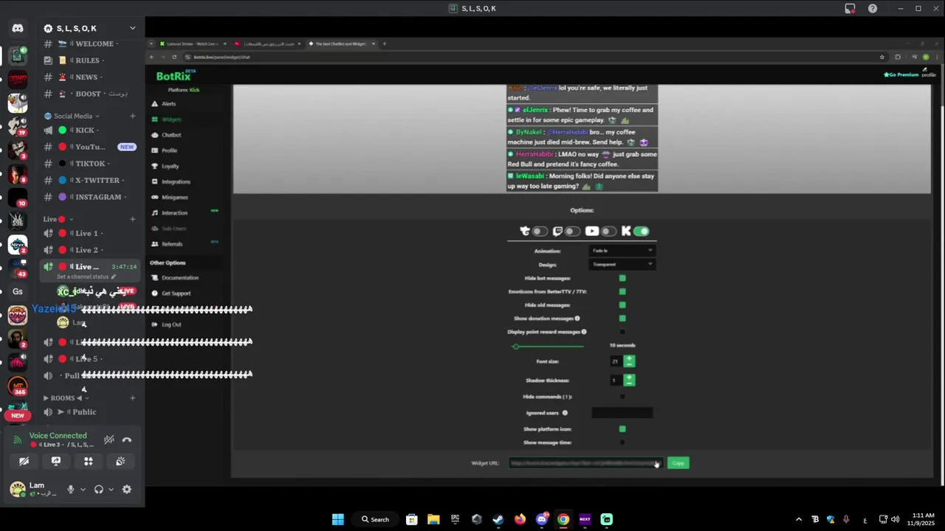Open BotRix Documentation link
The height and width of the screenshot is (531, 945).
[180, 277]
